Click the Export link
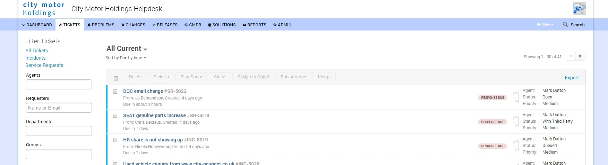608x165 pixels. tap(572, 78)
